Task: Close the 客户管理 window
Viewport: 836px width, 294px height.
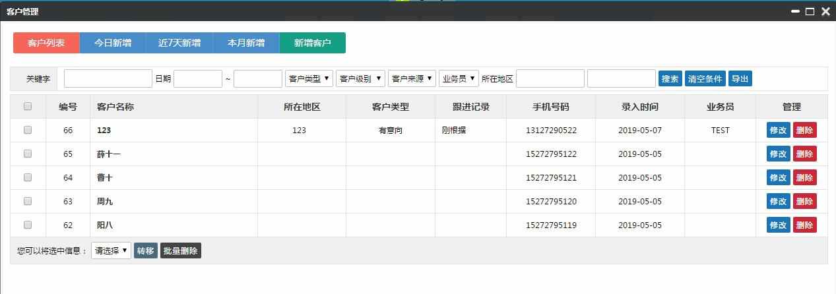Action: click(x=825, y=11)
